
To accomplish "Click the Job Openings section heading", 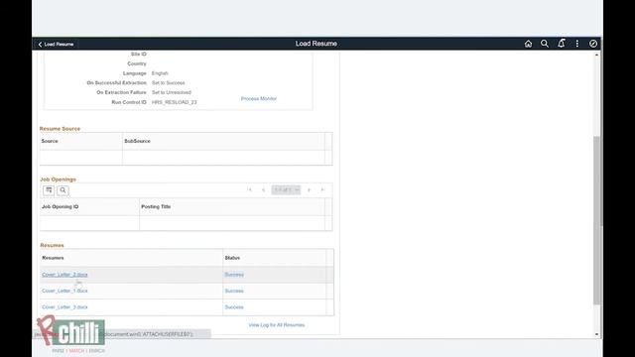I will pos(58,179).
